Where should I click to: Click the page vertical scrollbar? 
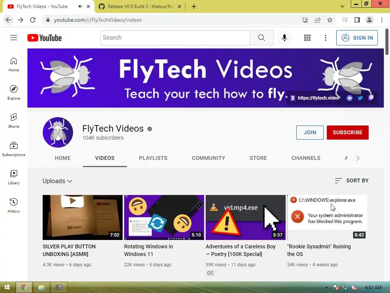(387, 42)
